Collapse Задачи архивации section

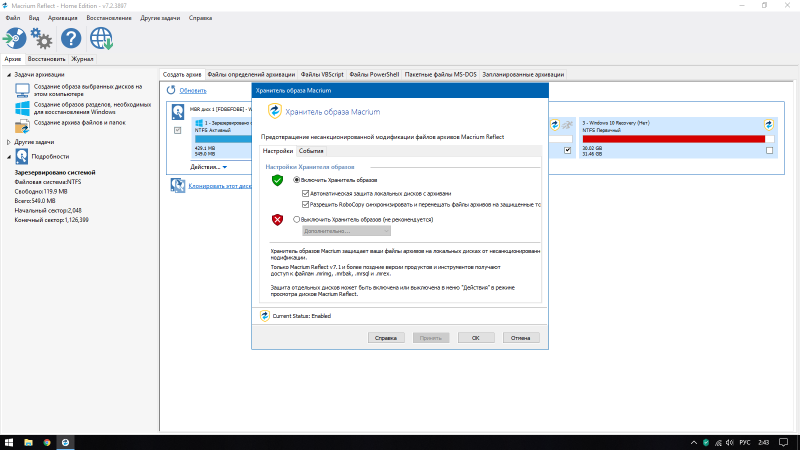[9, 74]
